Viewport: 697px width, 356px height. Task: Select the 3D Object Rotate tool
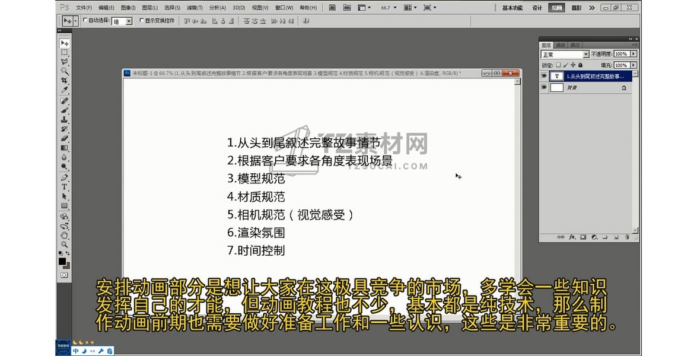coord(65,217)
